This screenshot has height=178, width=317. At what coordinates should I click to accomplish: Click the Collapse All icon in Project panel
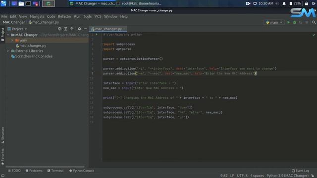coord(72,29)
